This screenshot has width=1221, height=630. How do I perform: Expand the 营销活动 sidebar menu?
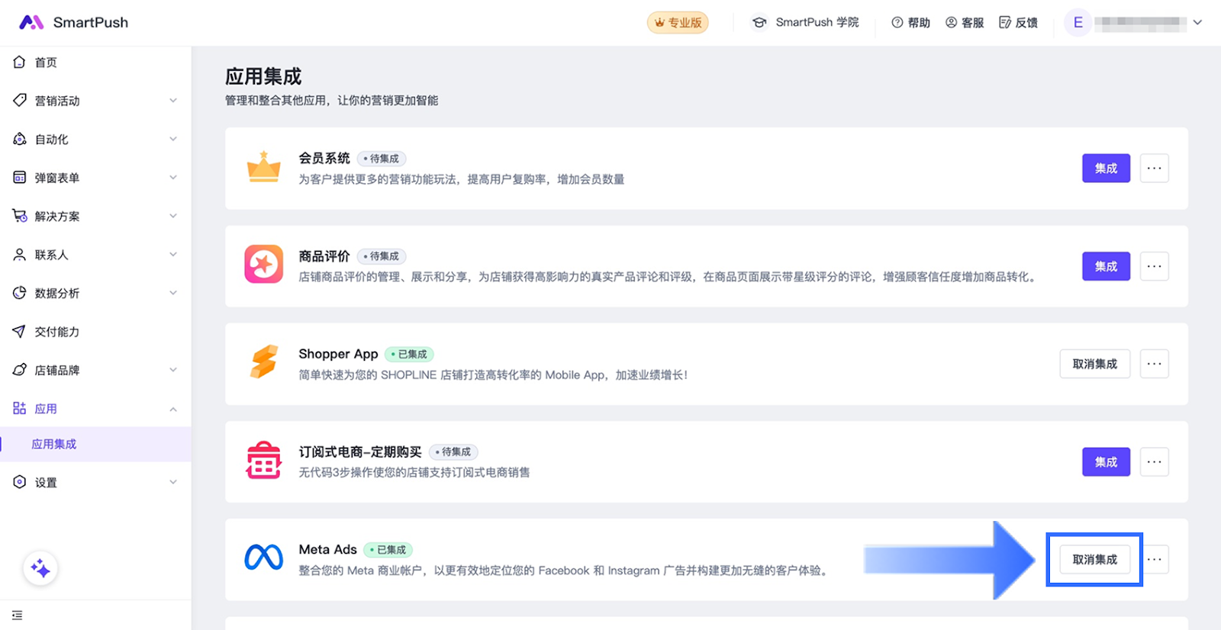coord(95,101)
